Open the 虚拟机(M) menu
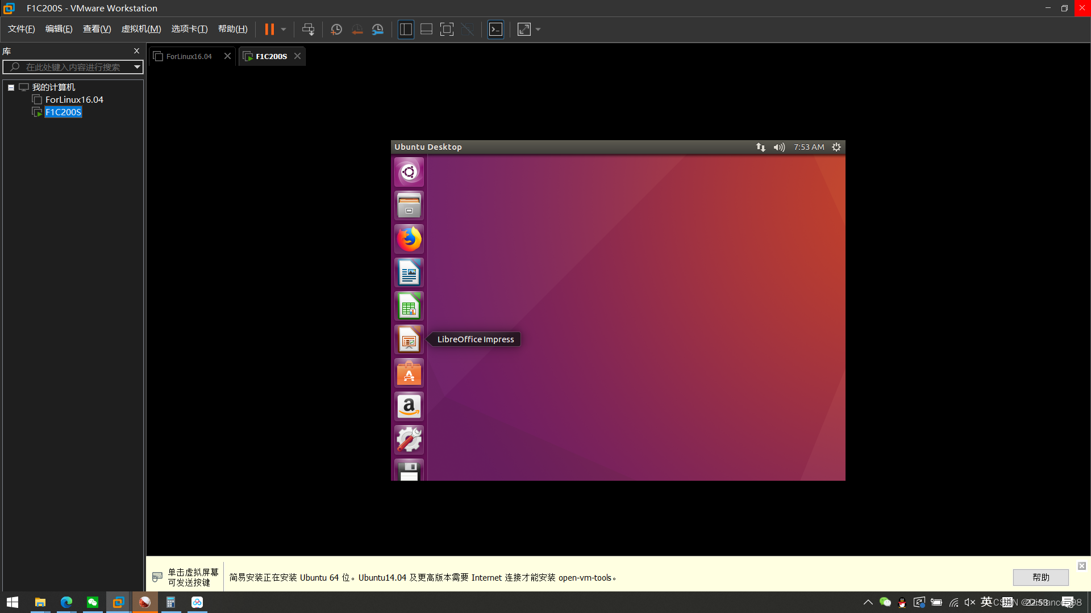Image resolution: width=1091 pixels, height=613 pixels. 141,29
